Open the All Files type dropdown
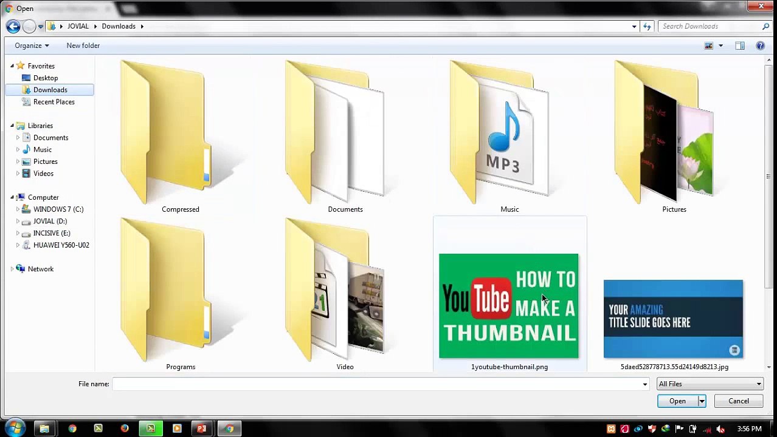 pos(710,384)
